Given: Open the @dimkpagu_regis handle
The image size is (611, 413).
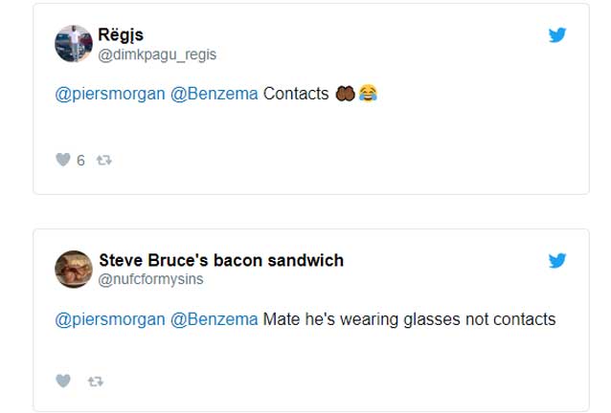Looking at the screenshot, I should coord(157,54).
